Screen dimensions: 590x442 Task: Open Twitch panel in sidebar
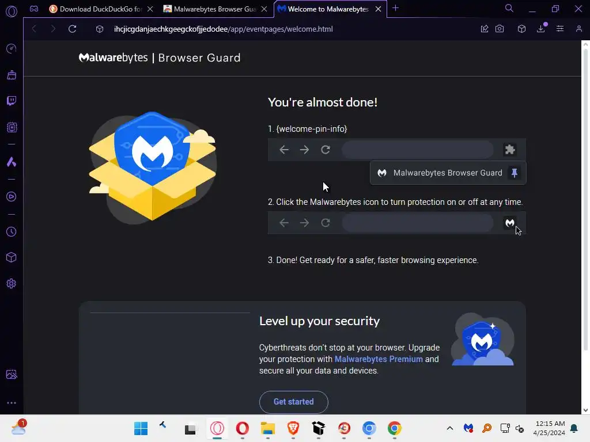coord(12,101)
